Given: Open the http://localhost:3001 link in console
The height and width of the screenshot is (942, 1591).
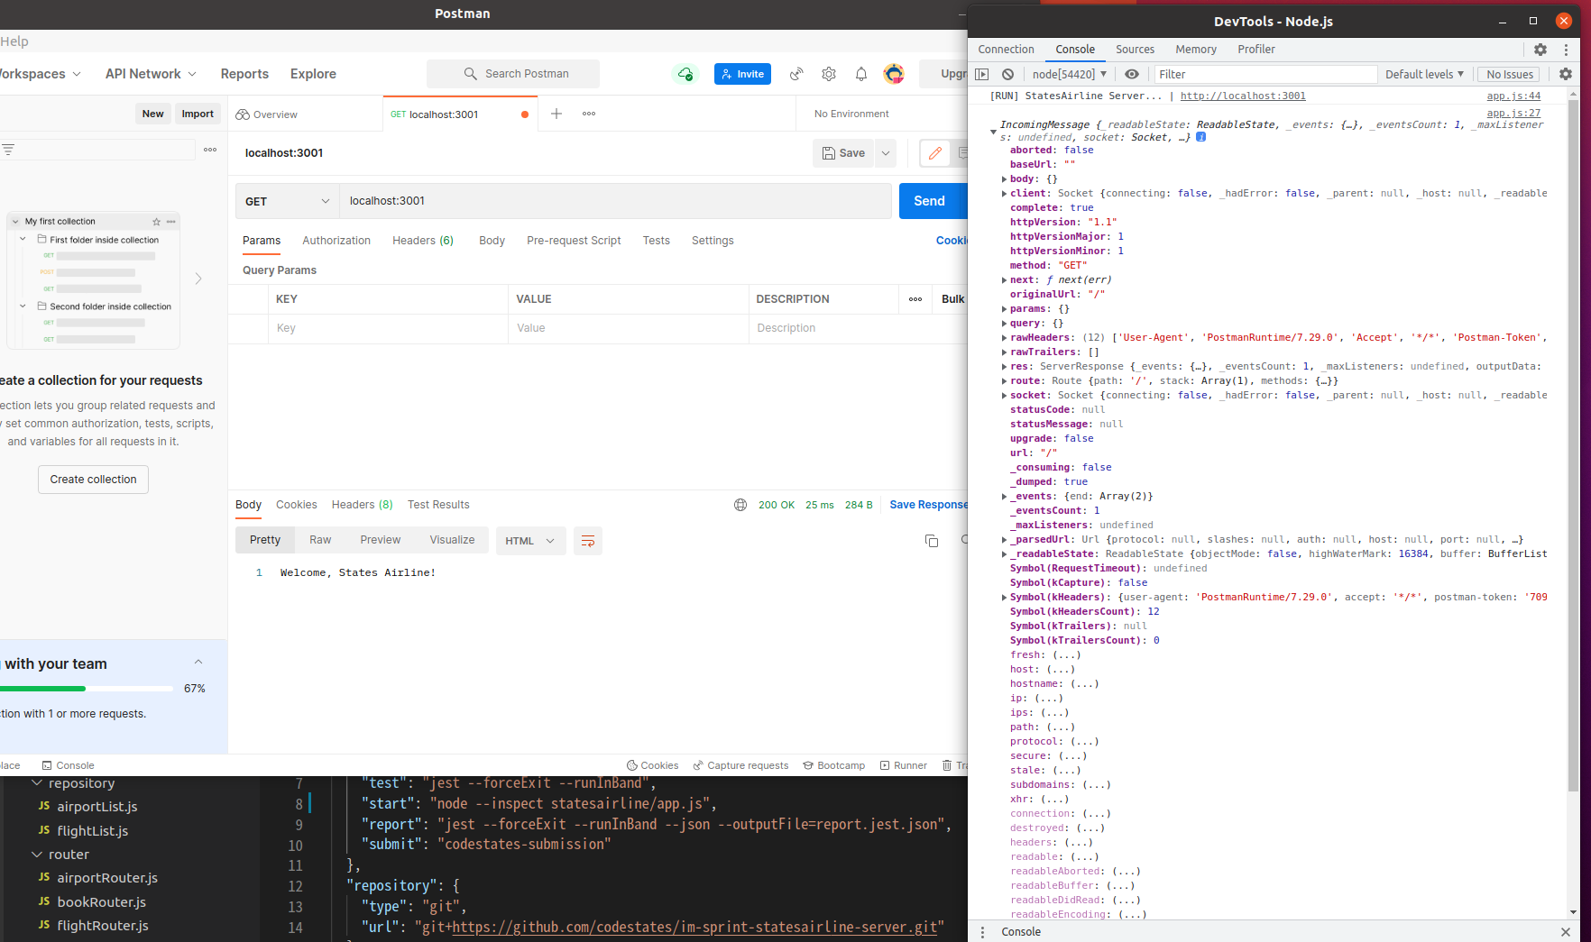Looking at the screenshot, I should pos(1243,96).
